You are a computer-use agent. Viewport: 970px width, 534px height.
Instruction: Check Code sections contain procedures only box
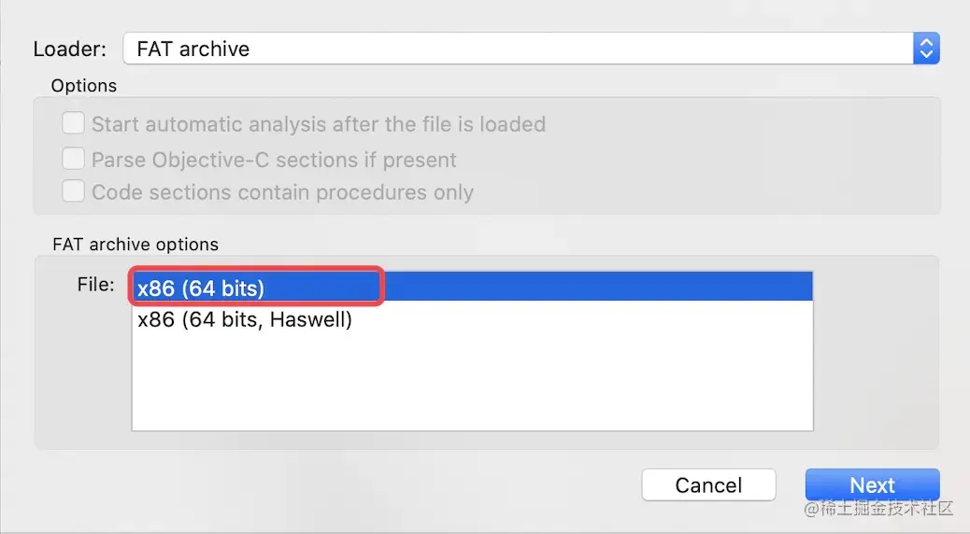73,192
